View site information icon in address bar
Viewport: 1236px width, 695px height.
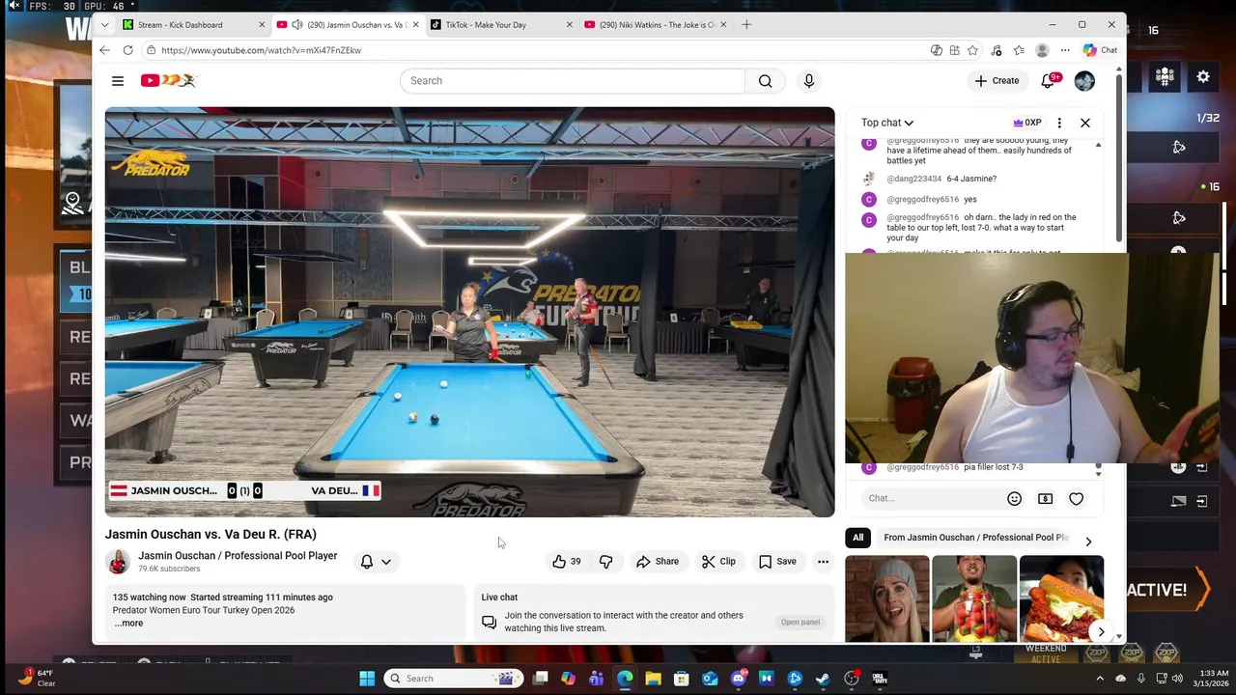151,50
